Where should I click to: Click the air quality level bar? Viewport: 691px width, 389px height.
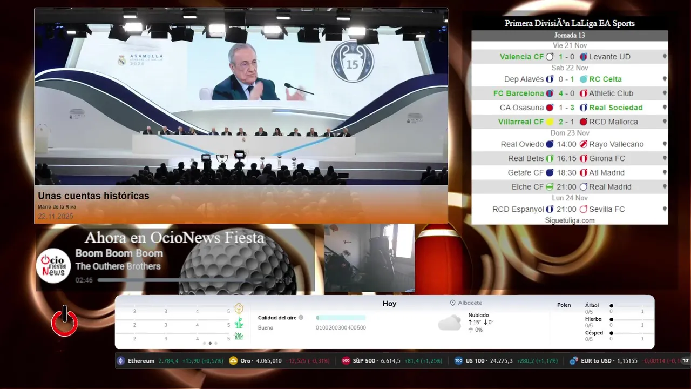coord(341,318)
